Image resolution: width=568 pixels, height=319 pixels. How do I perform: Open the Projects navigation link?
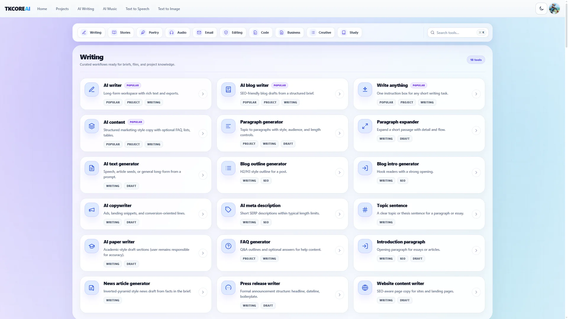62,9
